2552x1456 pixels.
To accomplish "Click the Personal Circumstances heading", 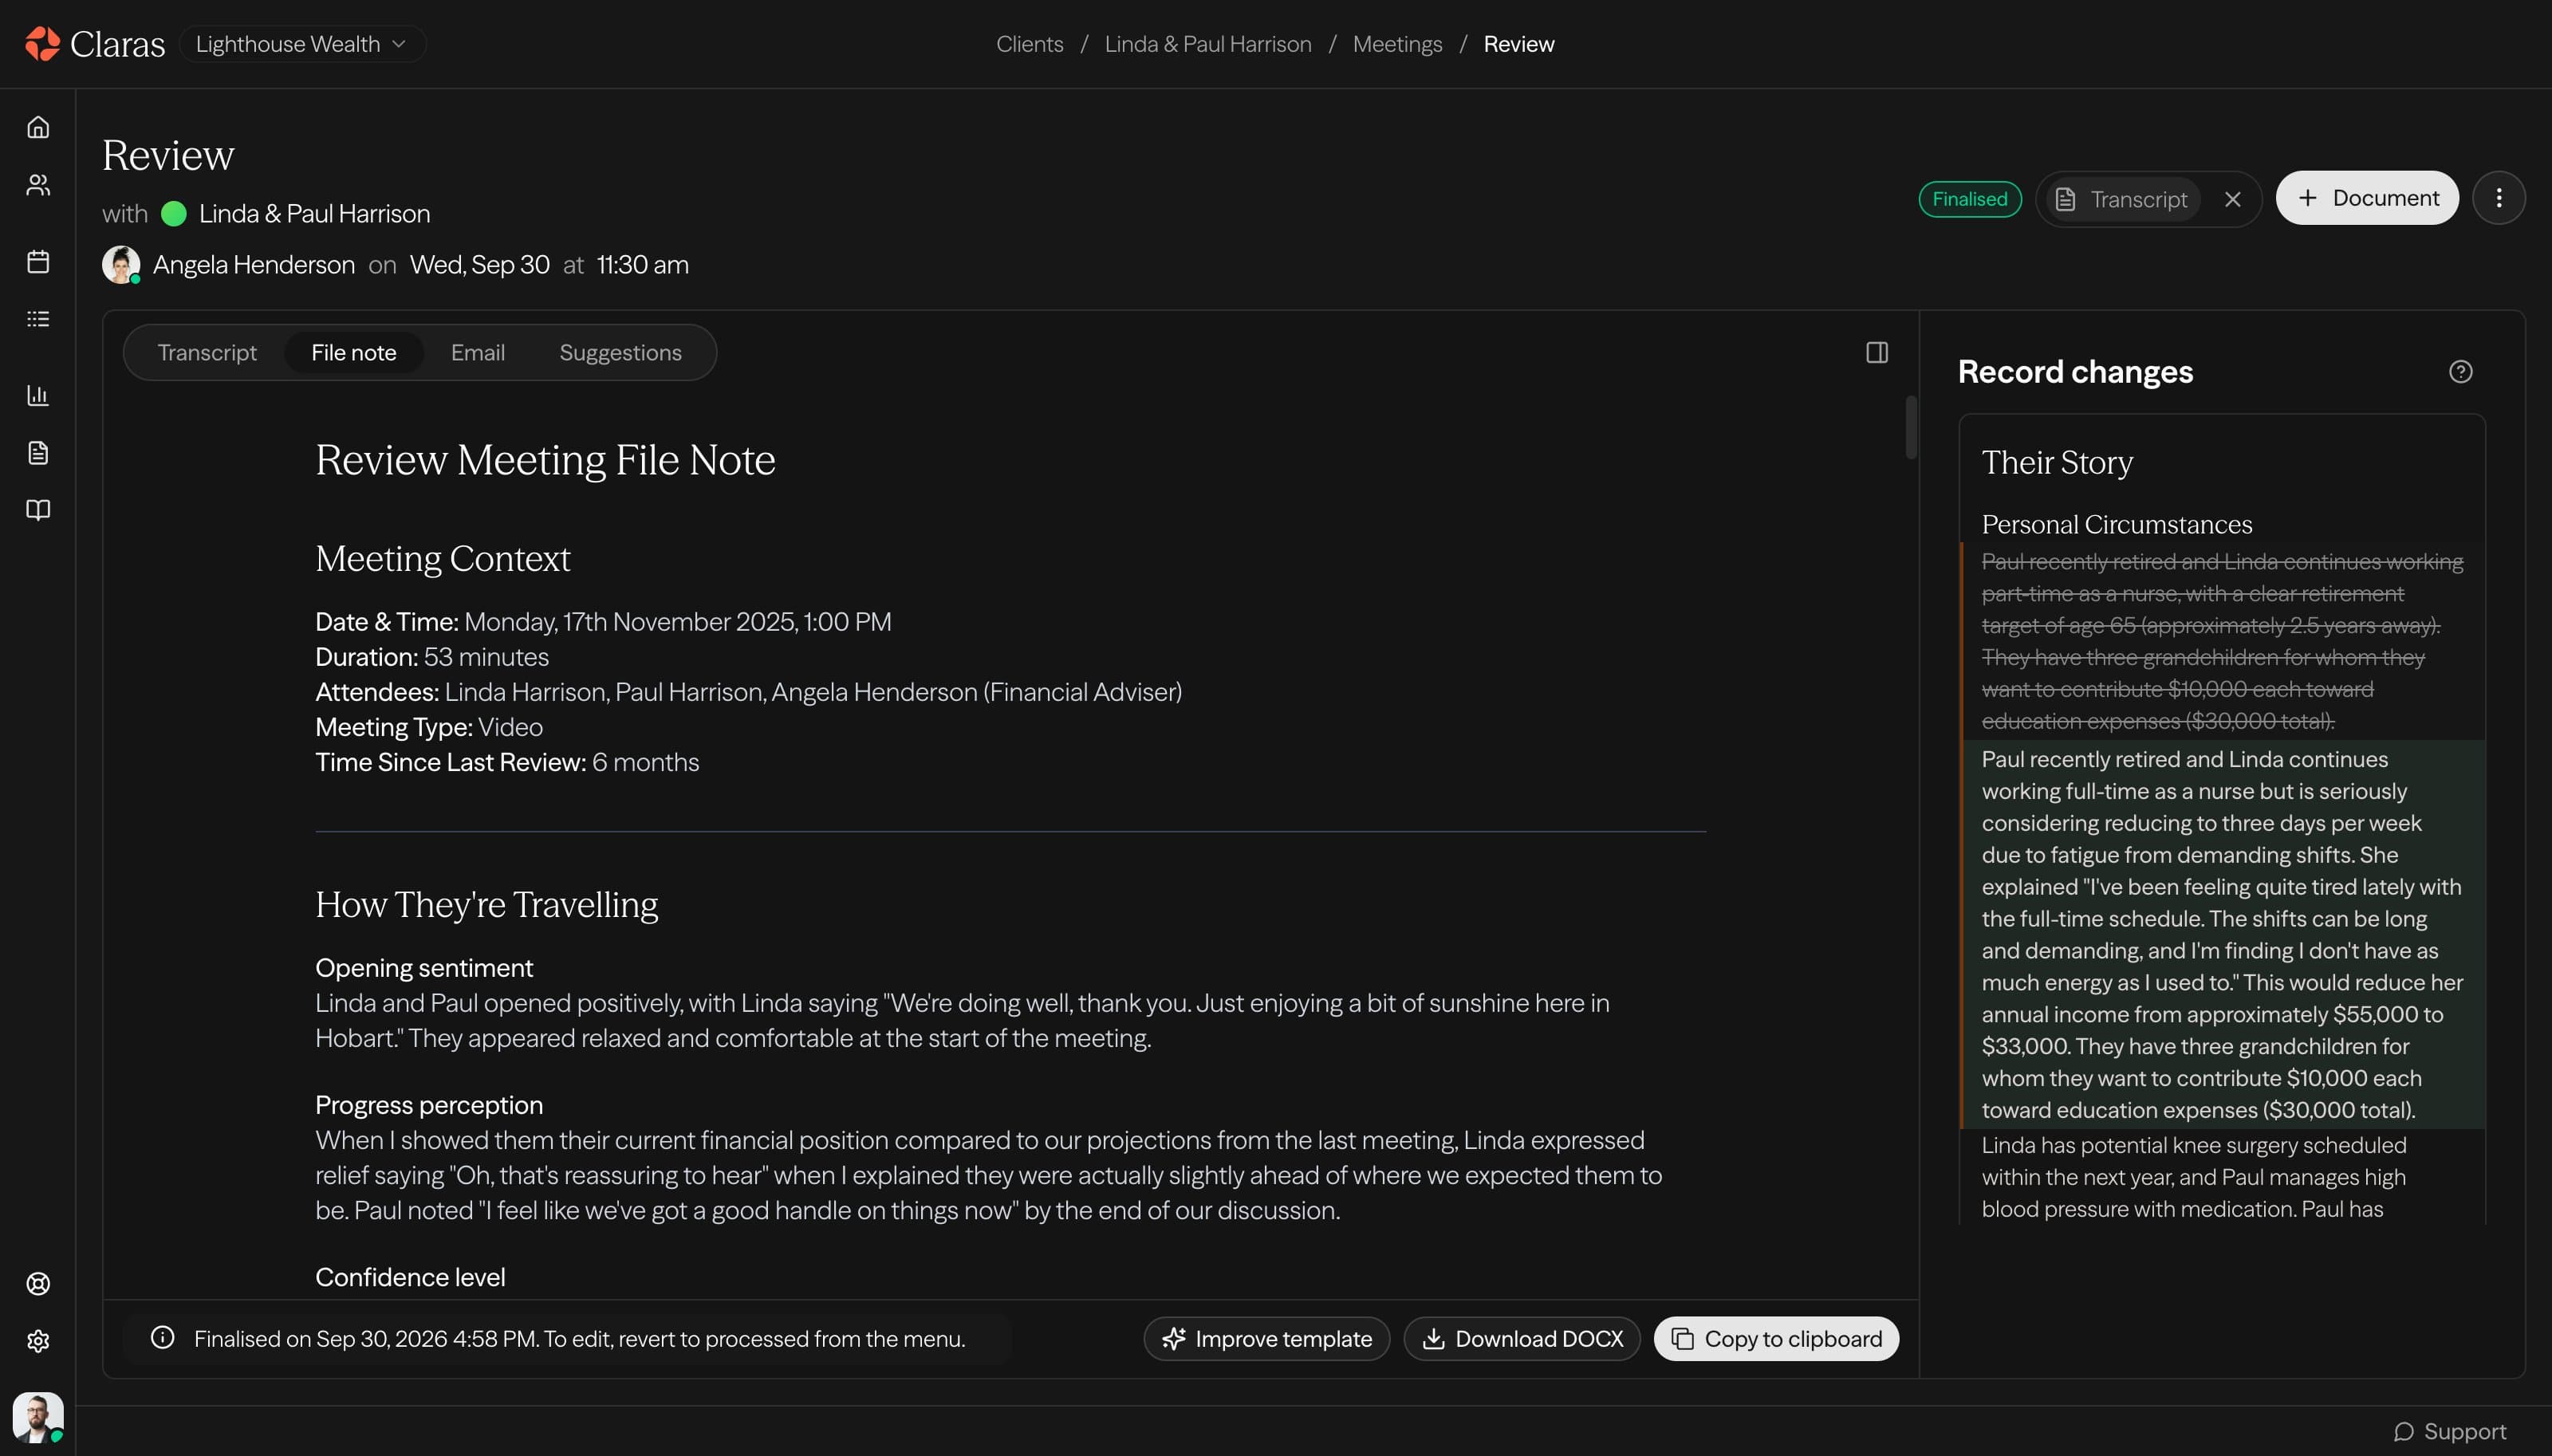I will 2116,524.
